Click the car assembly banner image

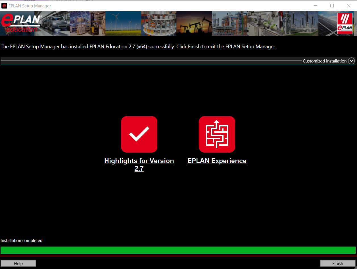click(52, 24)
